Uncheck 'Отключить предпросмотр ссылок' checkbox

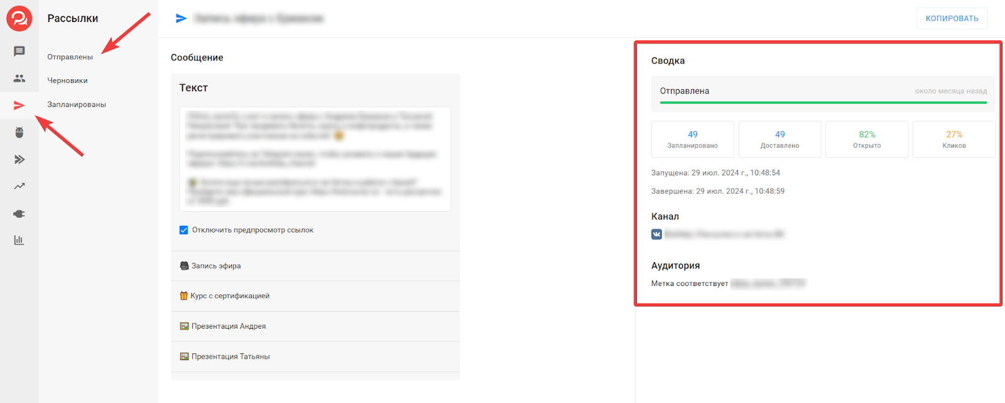184,230
